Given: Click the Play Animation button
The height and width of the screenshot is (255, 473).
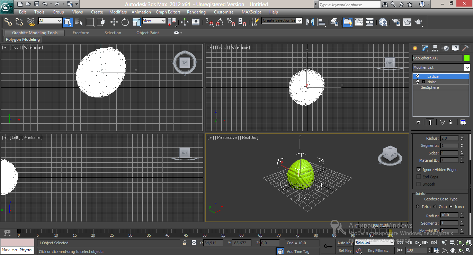Looking at the screenshot, I should pyautogui.click(x=417, y=243).
